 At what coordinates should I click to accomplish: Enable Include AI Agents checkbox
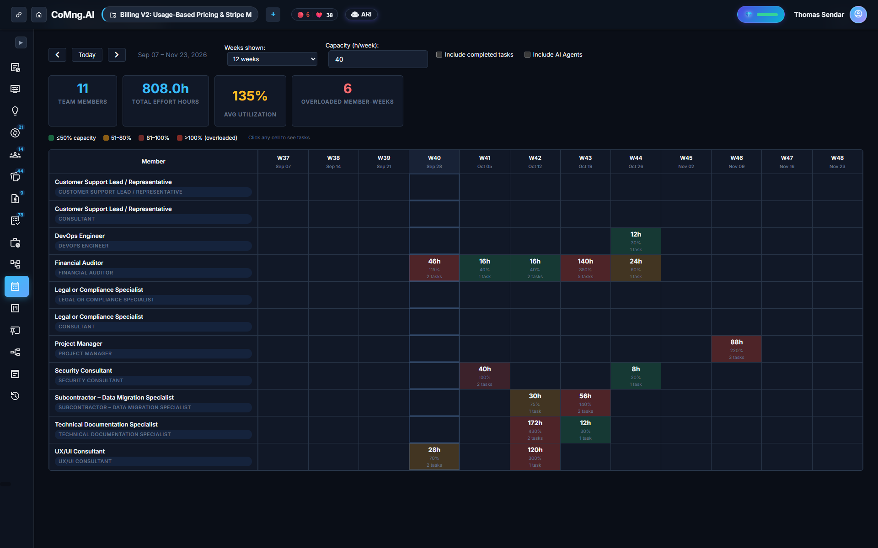click(527, 55)
